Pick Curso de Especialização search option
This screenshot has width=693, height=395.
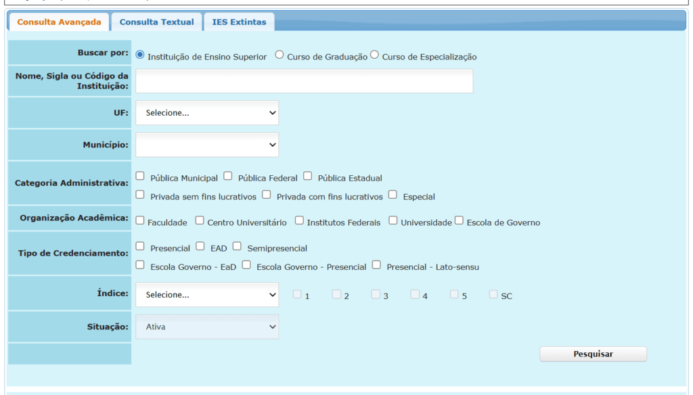pyautogui.click(x=374, y=55)
